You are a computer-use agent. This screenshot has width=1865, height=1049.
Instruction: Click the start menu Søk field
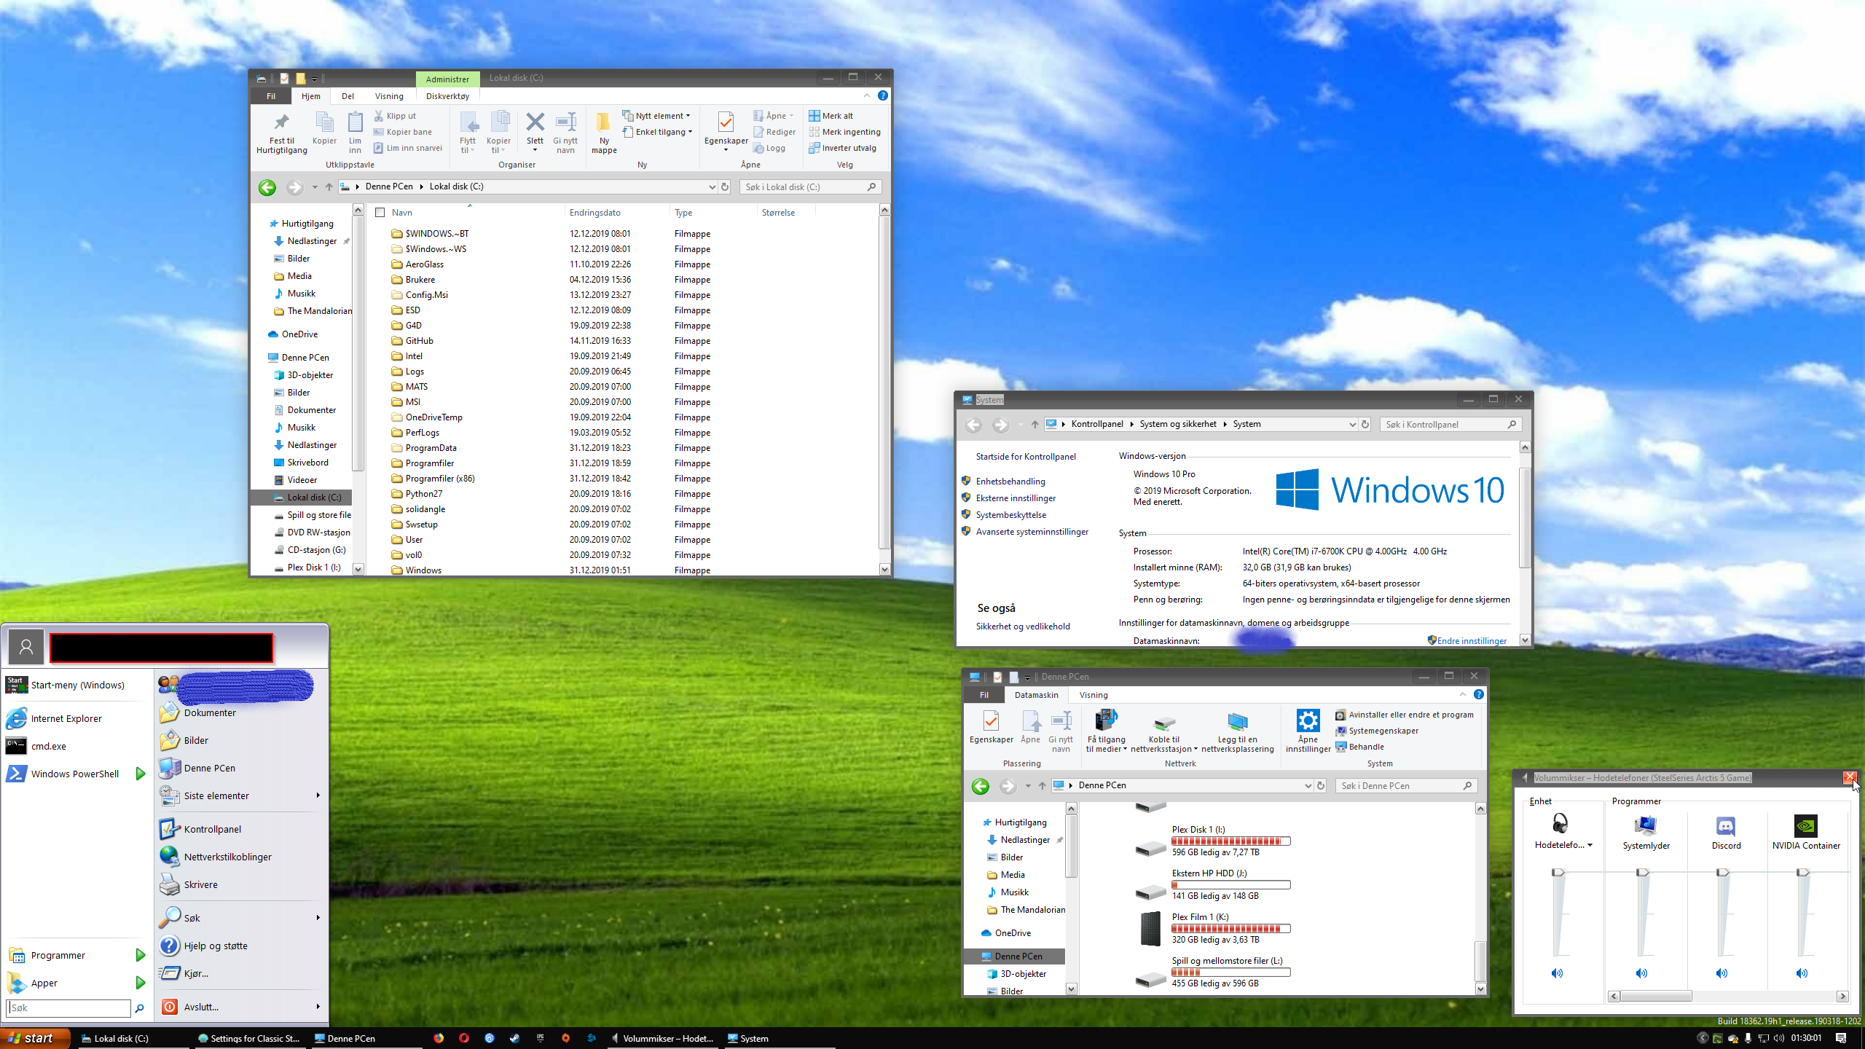pyautogui.click(x=68, y=1008)
